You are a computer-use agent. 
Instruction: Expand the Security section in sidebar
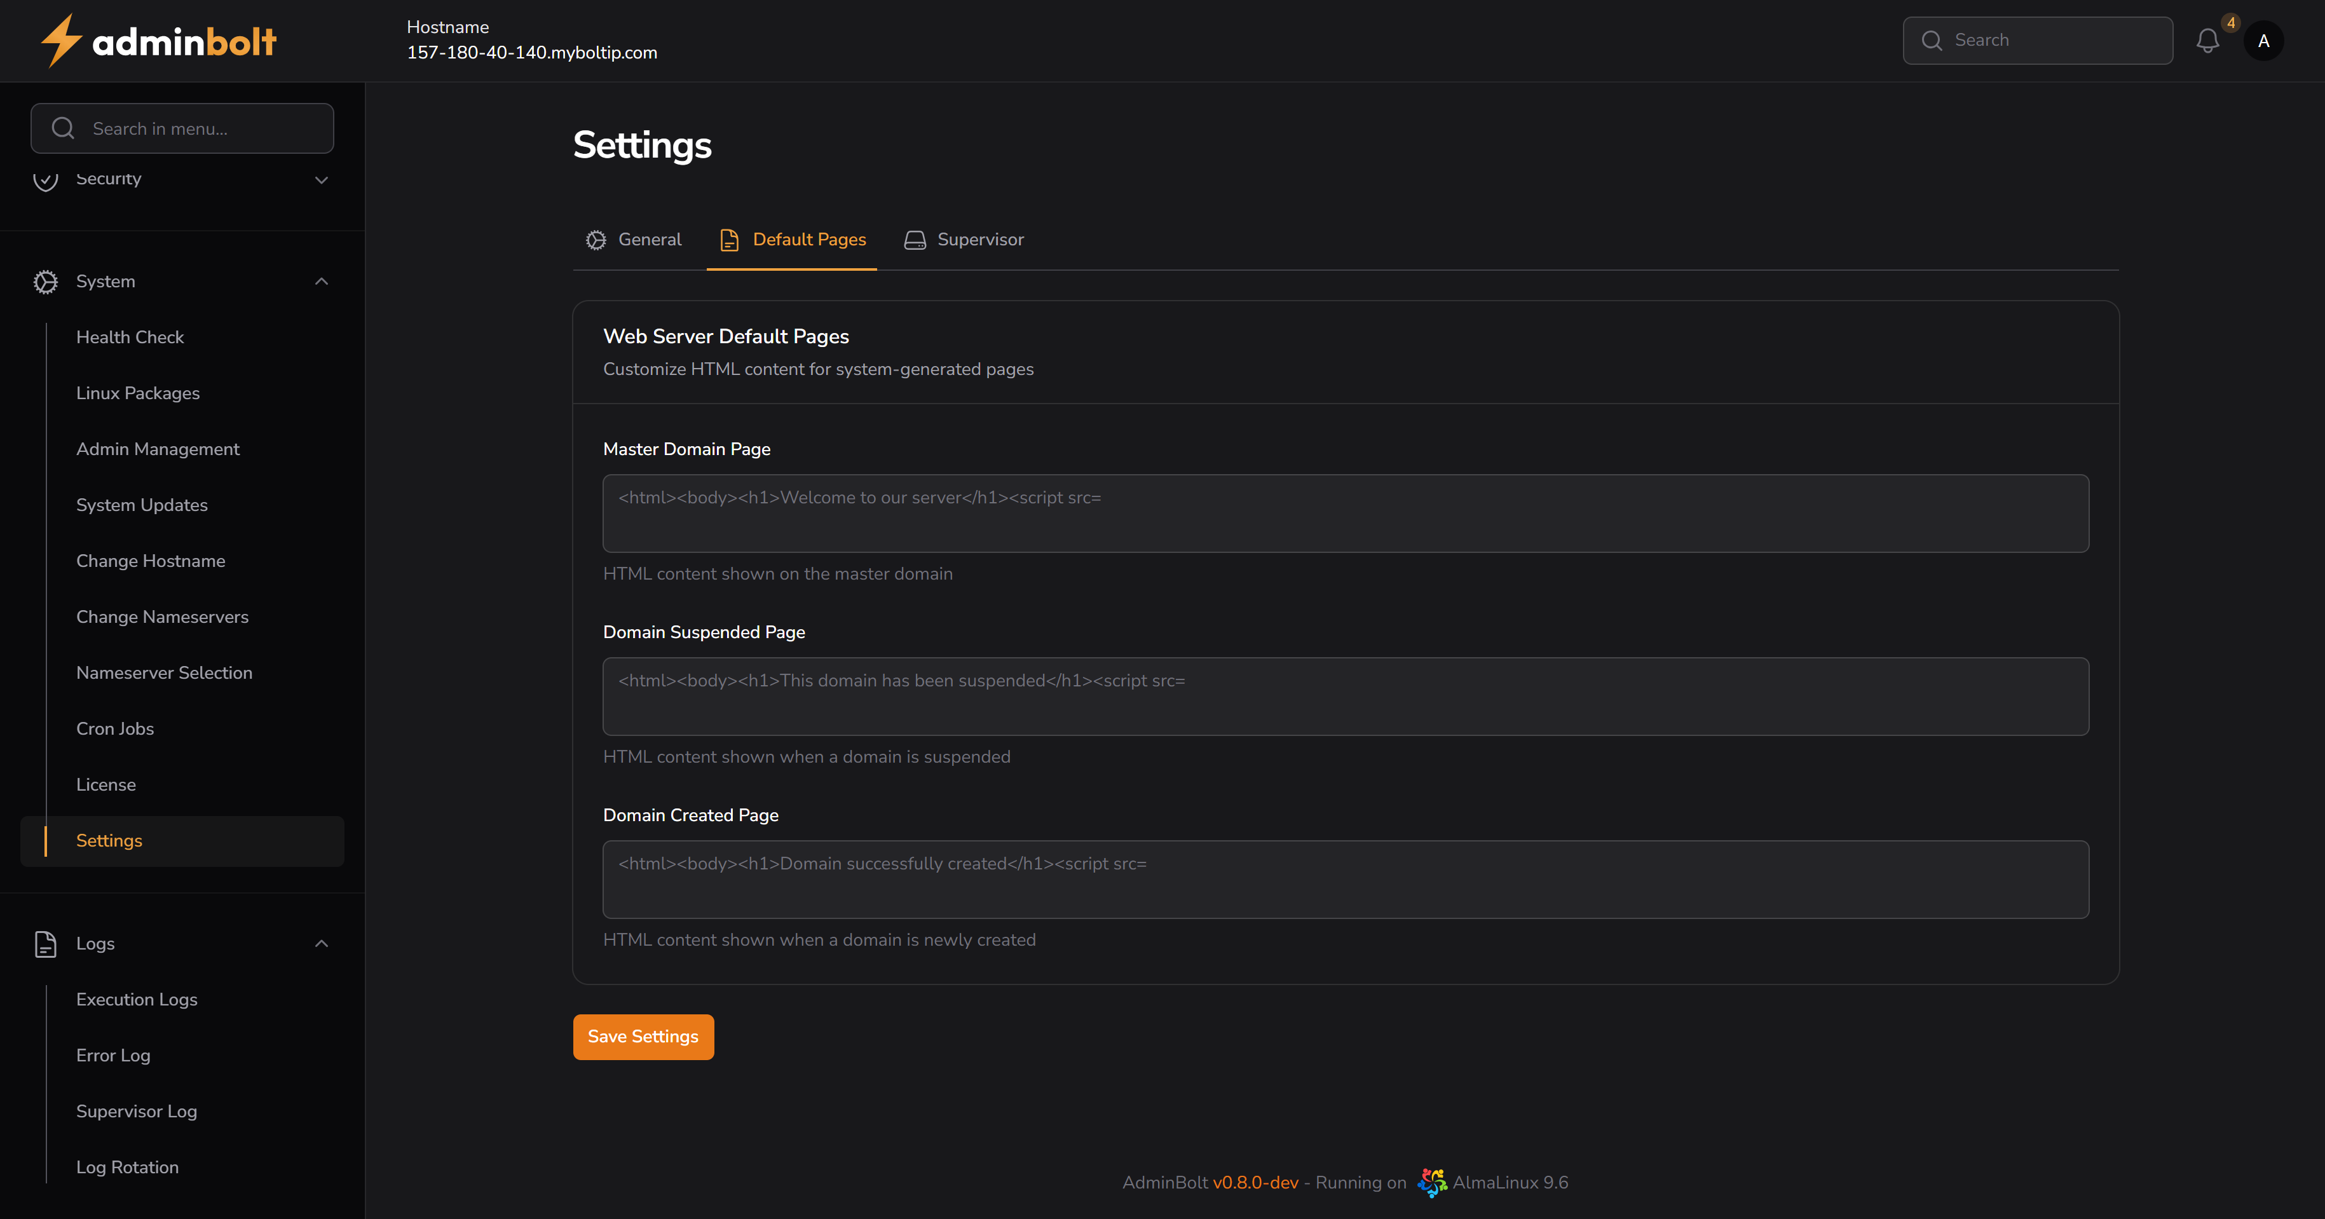(x=322, y=180)
